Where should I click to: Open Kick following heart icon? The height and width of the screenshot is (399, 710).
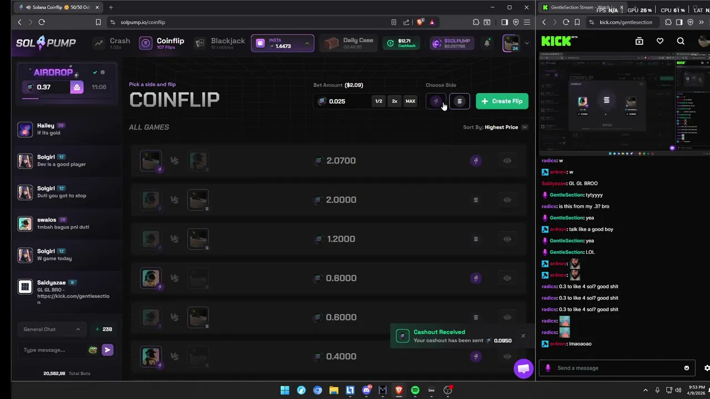660,41
